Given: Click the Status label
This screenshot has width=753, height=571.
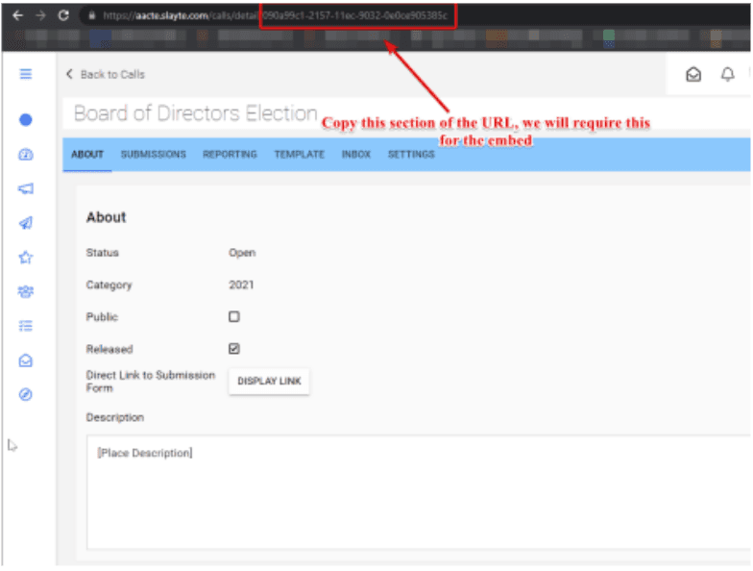Looking at the screenshot, I should coord(102,253).
